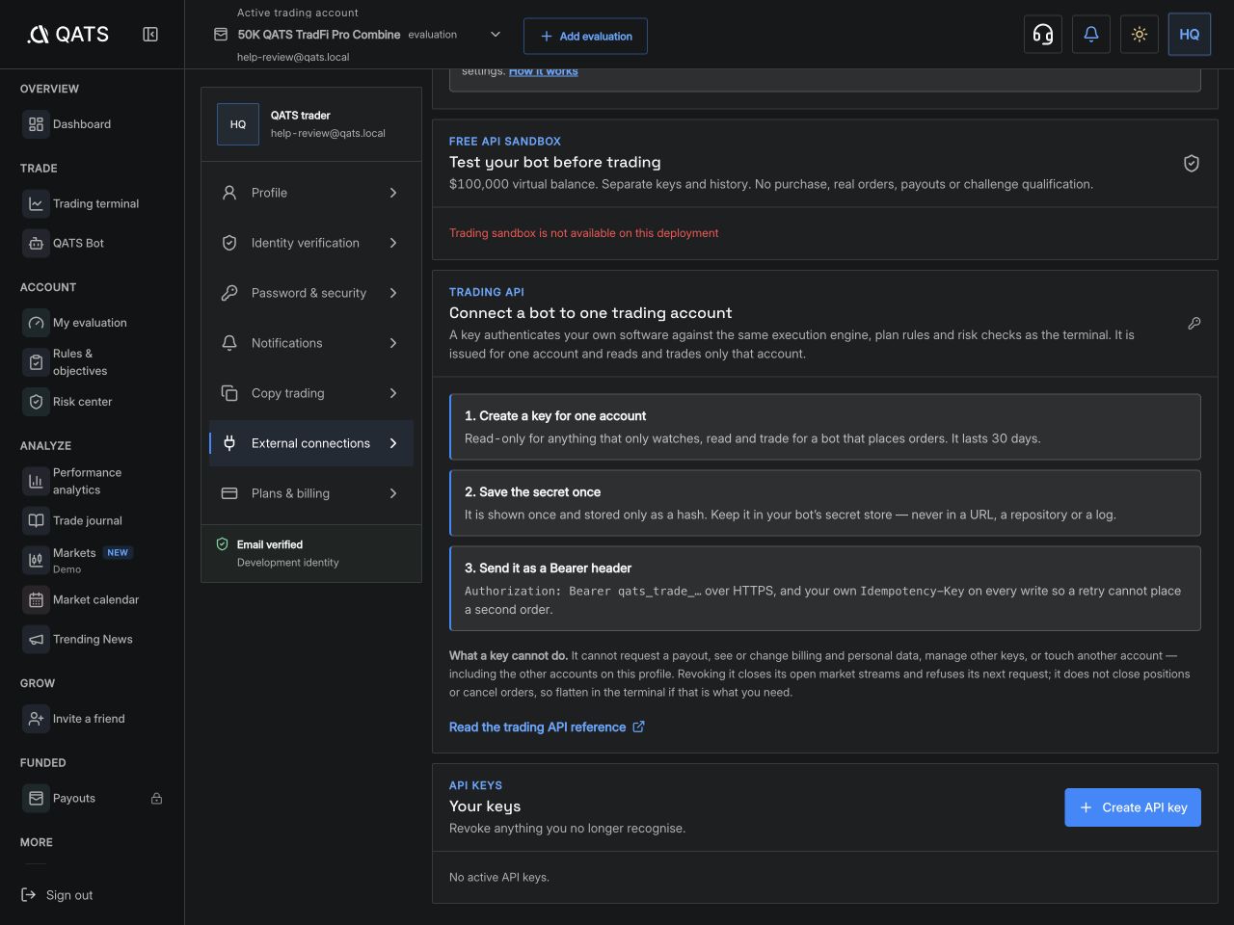Click the key icon in Trading API header

click(x=1194, y=324)
